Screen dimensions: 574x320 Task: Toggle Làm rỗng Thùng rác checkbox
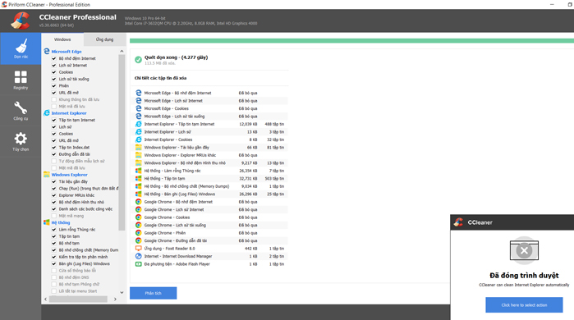tap(54, 229)
